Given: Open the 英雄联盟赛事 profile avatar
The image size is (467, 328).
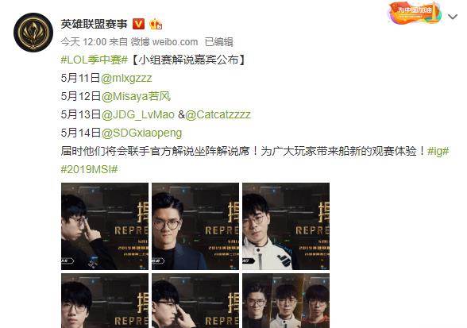Looking at the screenshot, I should click(33, 33).
